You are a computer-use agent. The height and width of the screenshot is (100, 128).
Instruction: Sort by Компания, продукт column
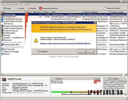118,12
